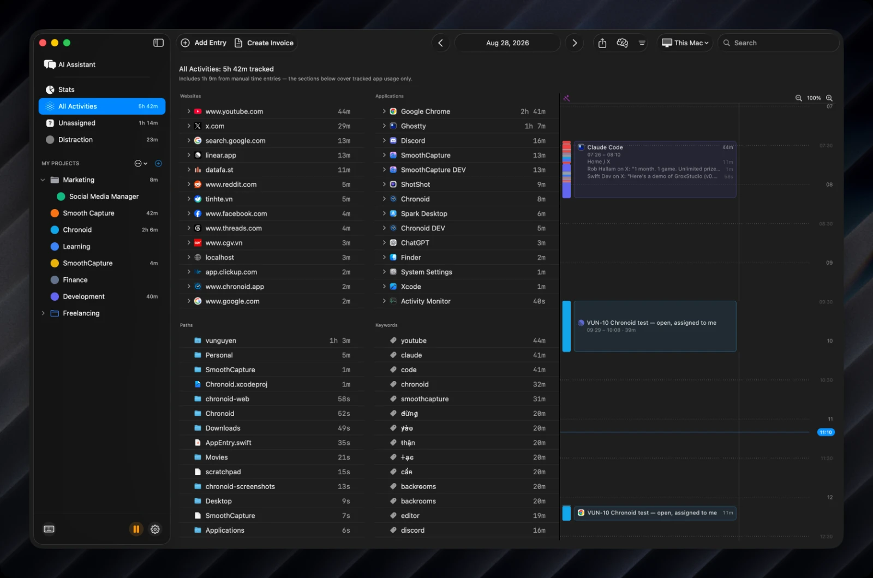The image size is (873, 578).
Task: Click the tag icon beside keyword youtube
Action: 393,341
